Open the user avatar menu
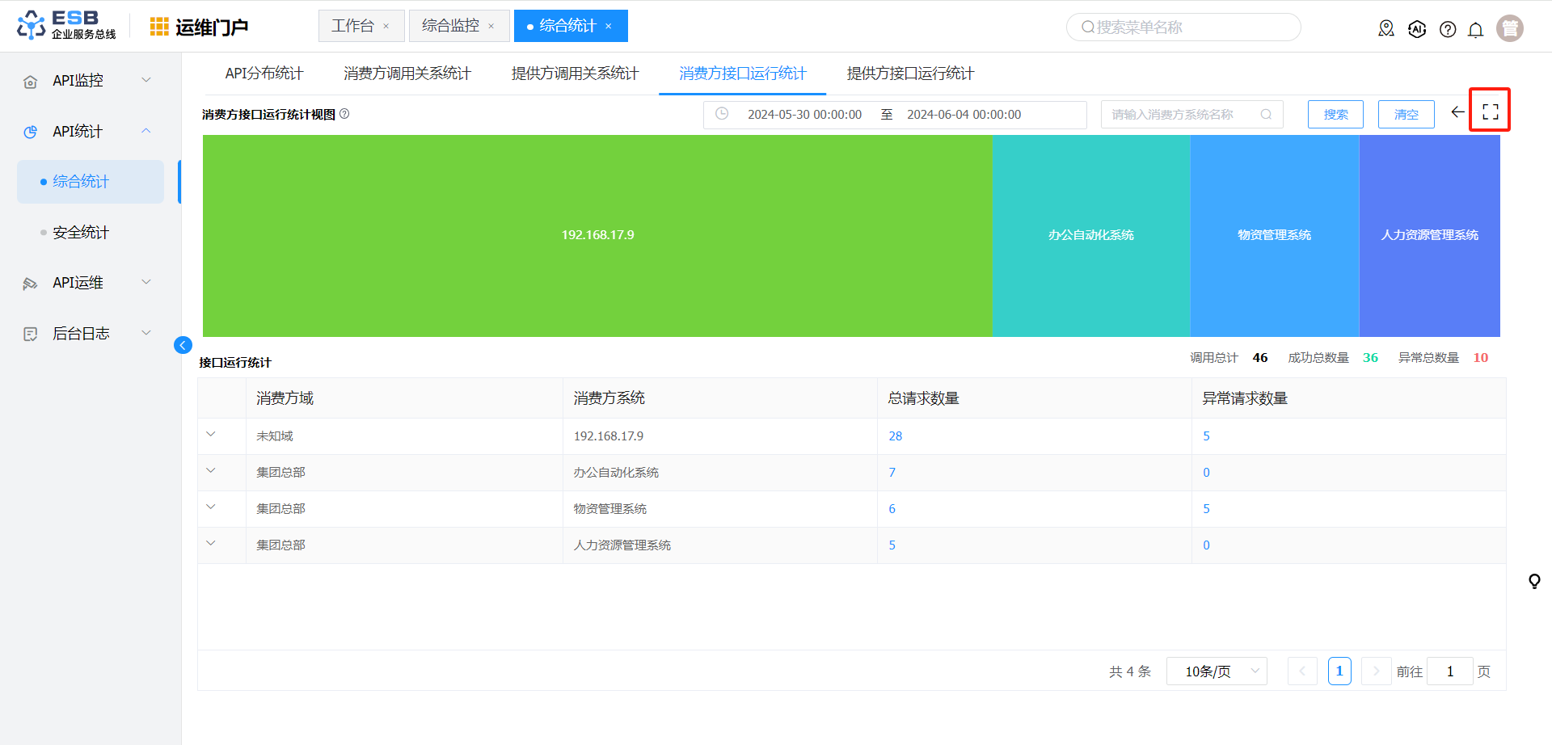The width and height of the screenshot is (1552, 745). tap(1509, 28)
